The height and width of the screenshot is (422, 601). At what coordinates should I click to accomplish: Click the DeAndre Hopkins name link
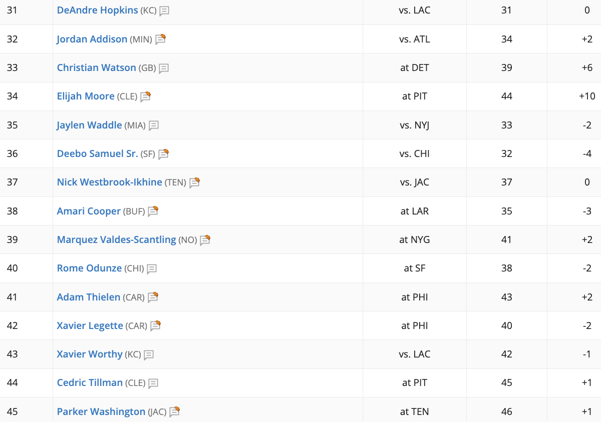pyautogui.click(x=98, y=10)
